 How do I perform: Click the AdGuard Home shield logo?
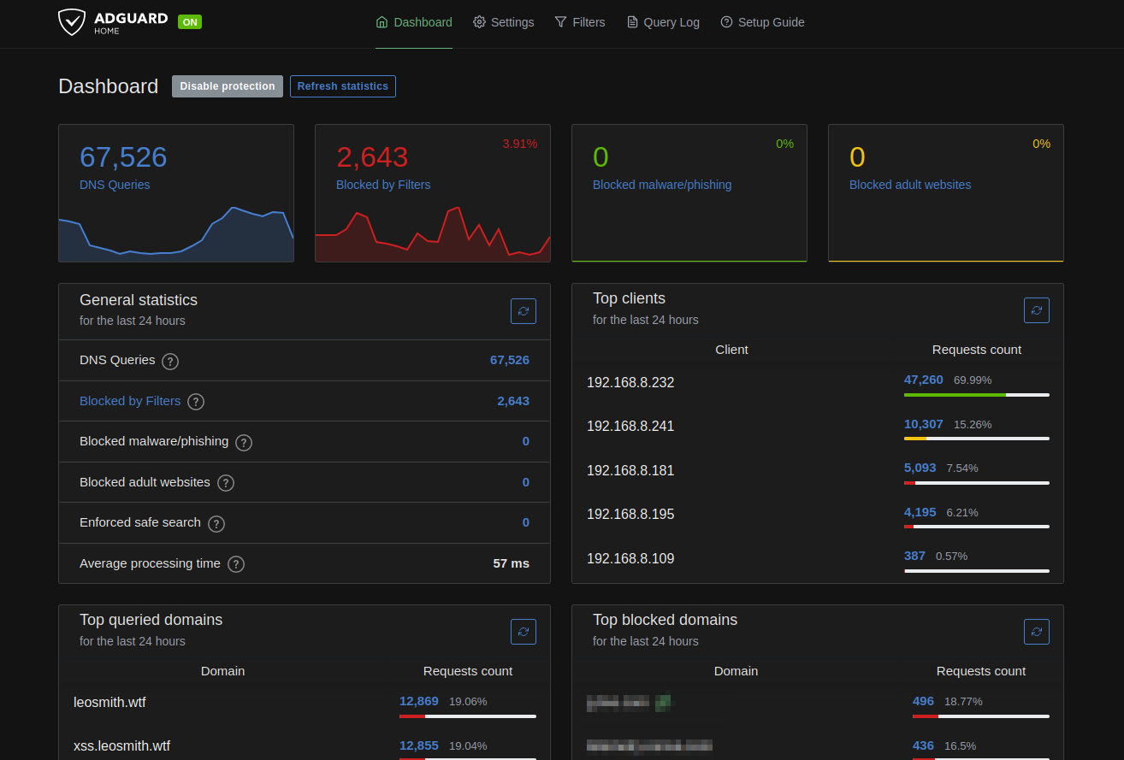[72, 22]
